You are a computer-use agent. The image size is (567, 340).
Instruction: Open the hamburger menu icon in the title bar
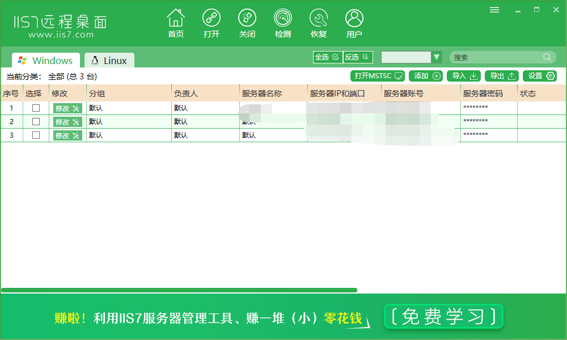(494, 10)
